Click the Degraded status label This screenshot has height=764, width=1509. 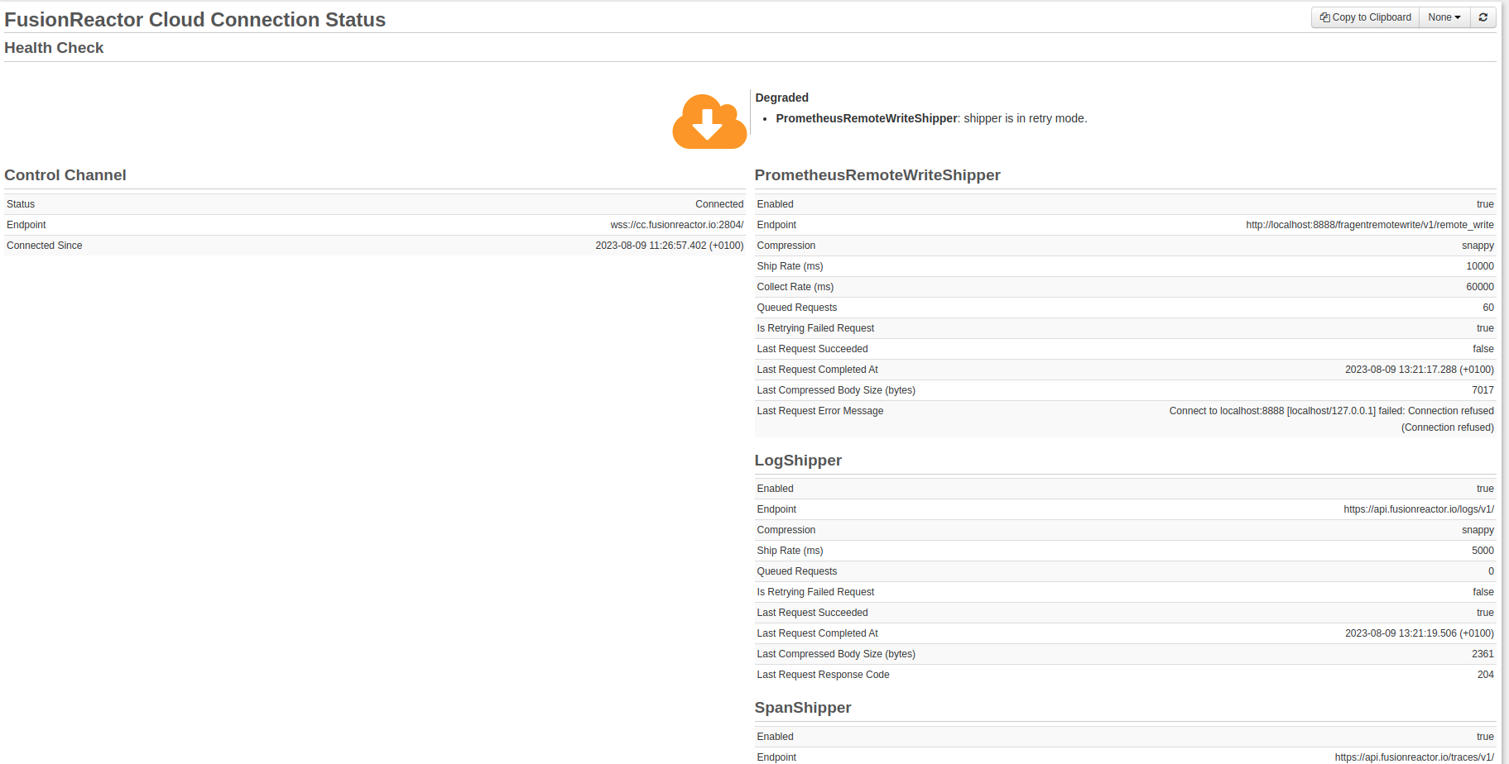pos(781,98)
